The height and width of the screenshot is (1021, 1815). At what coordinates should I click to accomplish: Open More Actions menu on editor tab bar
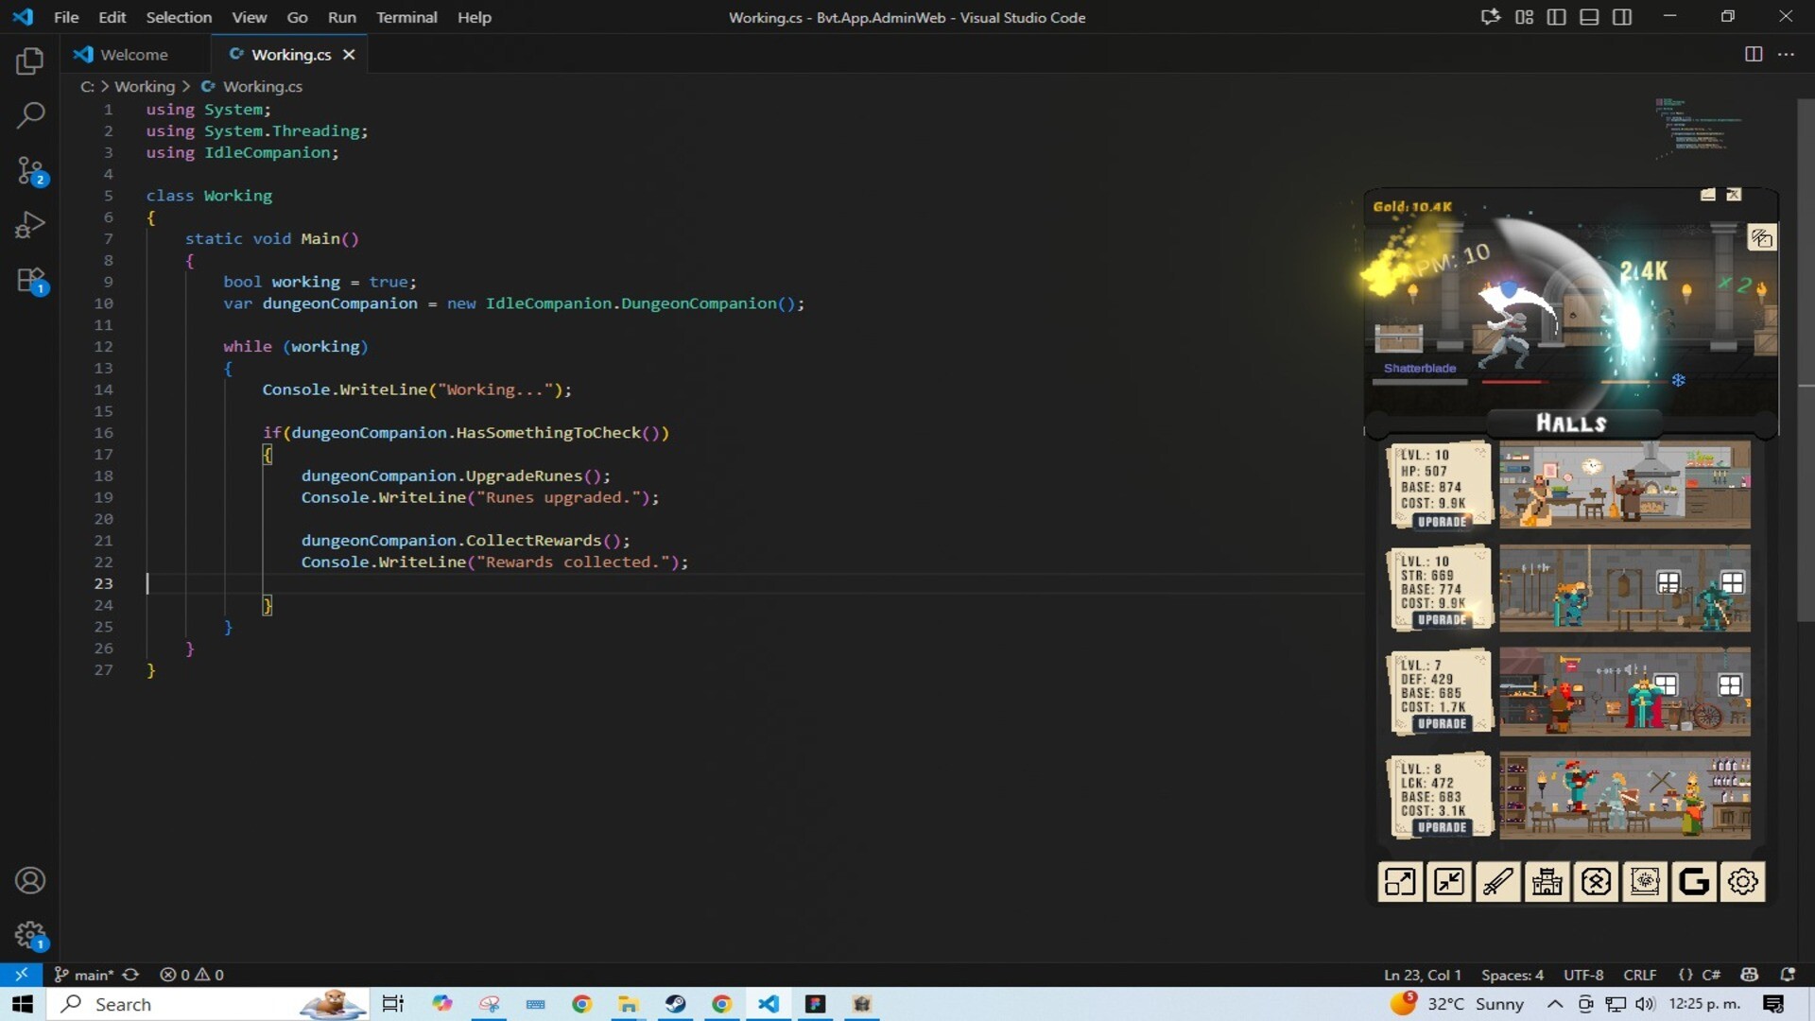point(1788,54)
